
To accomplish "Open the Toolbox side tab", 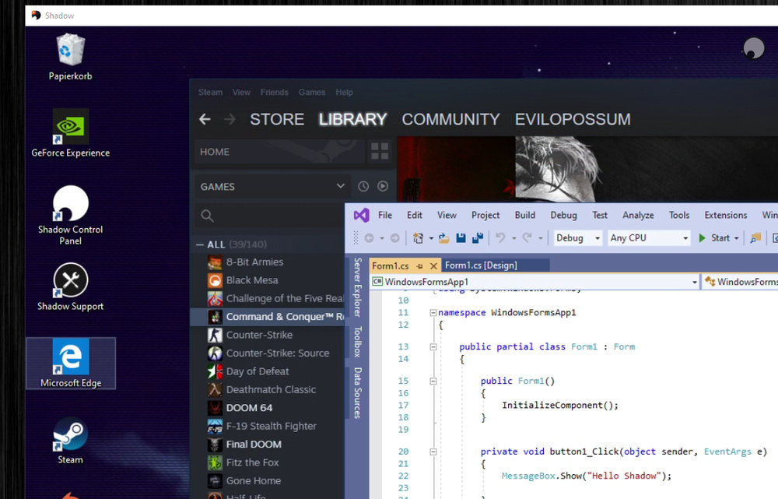I will point(357,342).
